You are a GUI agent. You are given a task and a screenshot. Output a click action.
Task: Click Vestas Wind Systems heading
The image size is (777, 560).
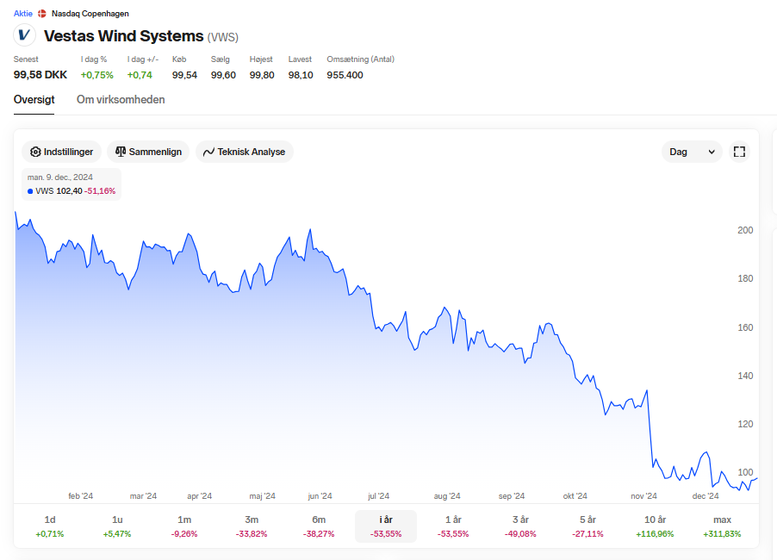coord(123,36)
